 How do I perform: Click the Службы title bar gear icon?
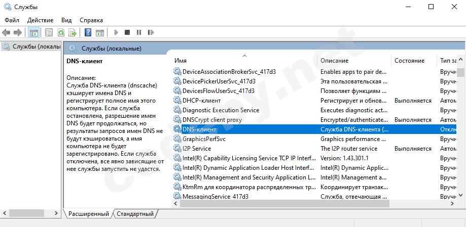pyautogui.click(x=8, y=7)
